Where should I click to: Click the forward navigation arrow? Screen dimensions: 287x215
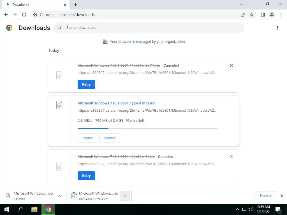click(x=15, y=15)
